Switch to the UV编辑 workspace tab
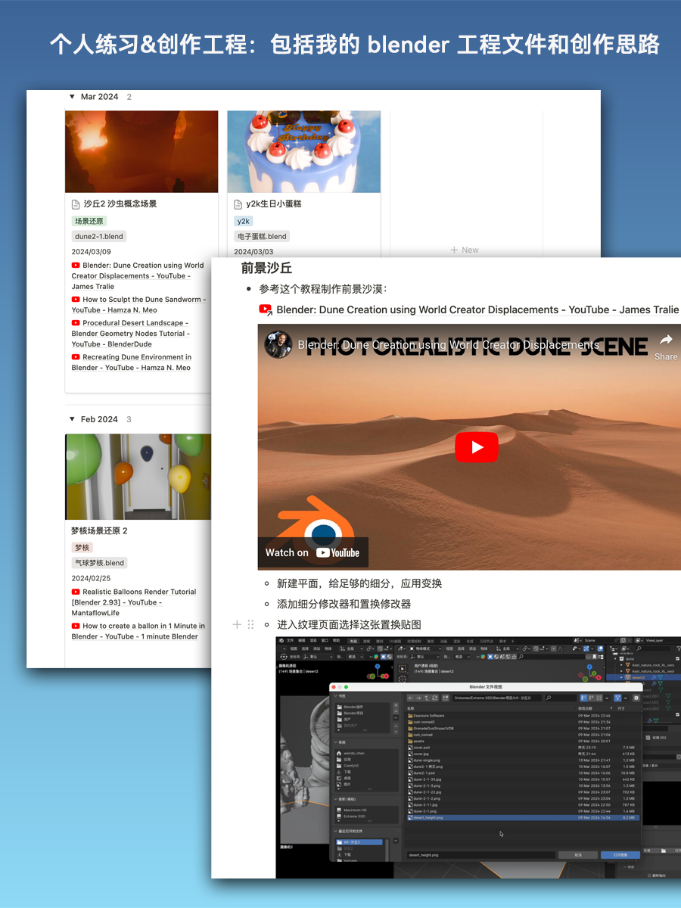The width and height of the screenshot is (681, 908). 395,640
